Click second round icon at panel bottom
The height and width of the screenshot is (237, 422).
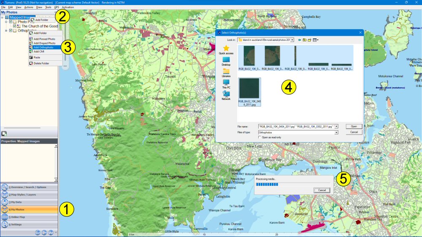(x=44, y=232)
